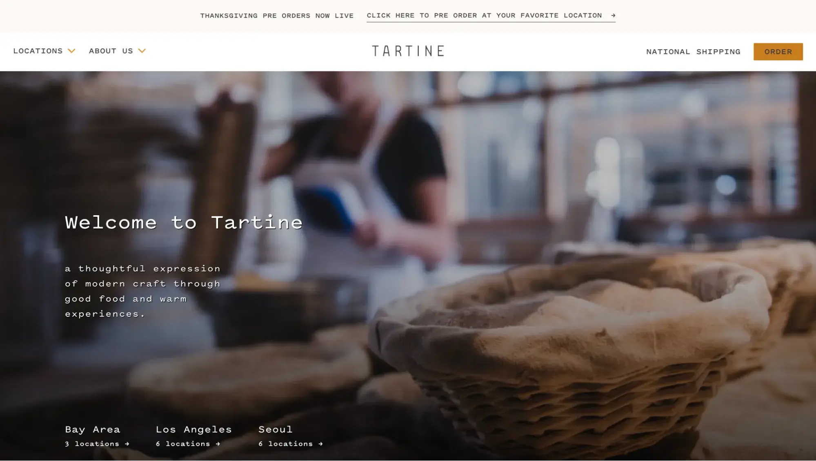Click the arrow next to Bay Area locations

pyautogui.click(x=127, y=444)
